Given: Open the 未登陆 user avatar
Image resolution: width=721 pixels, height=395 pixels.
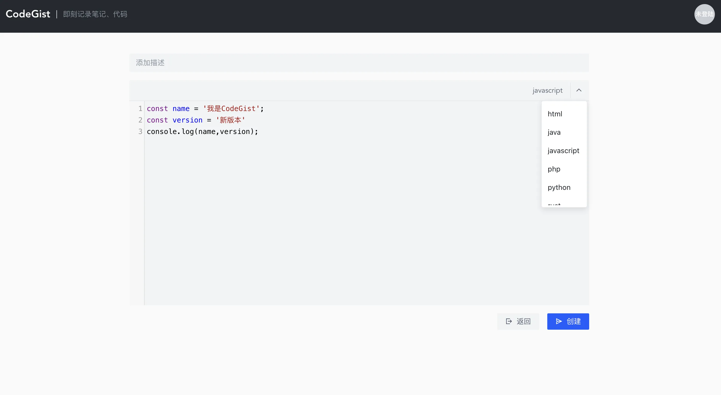Looking at the screenshot, I should 704,14.
